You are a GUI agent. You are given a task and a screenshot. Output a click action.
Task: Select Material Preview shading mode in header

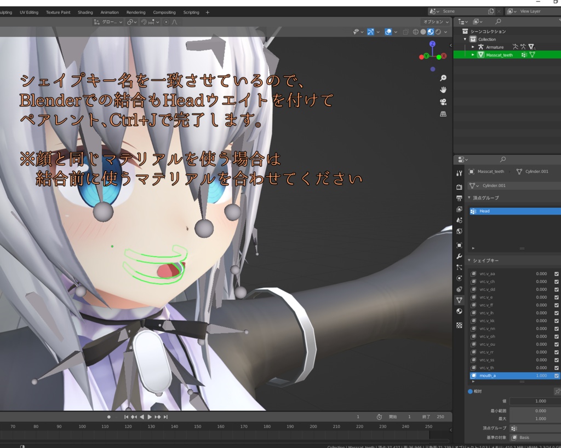click(x=431, y=32)
